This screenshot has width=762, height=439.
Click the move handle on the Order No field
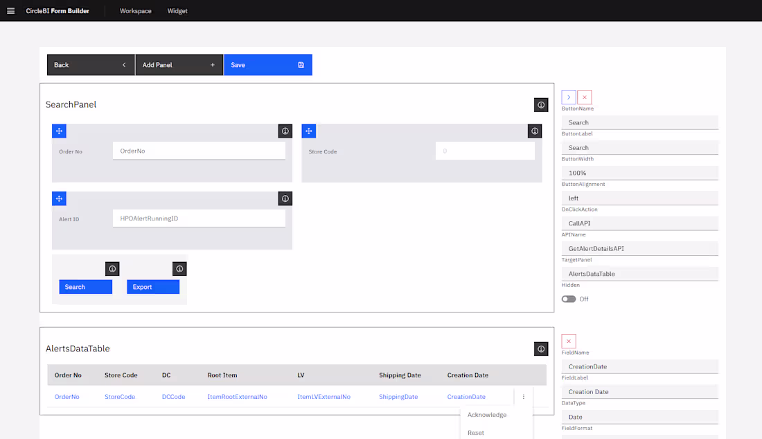59,131
